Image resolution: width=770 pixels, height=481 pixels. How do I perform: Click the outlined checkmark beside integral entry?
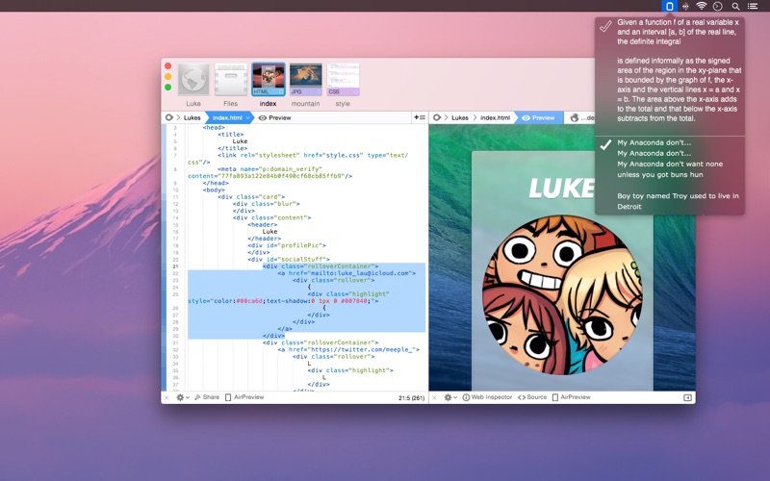(x=605, y=26)
